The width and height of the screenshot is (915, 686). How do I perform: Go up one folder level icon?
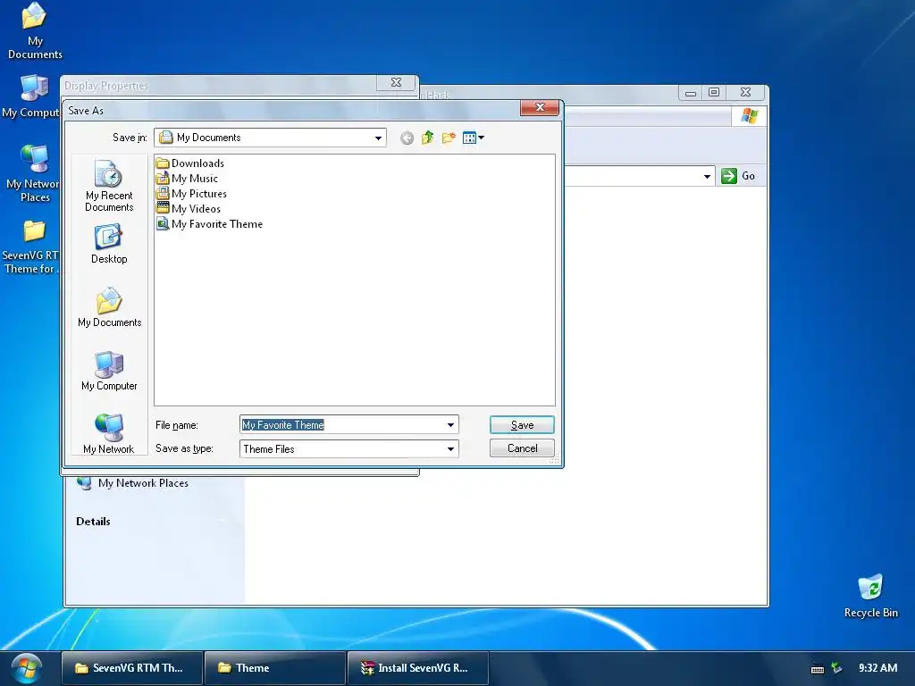pos(428,138)
